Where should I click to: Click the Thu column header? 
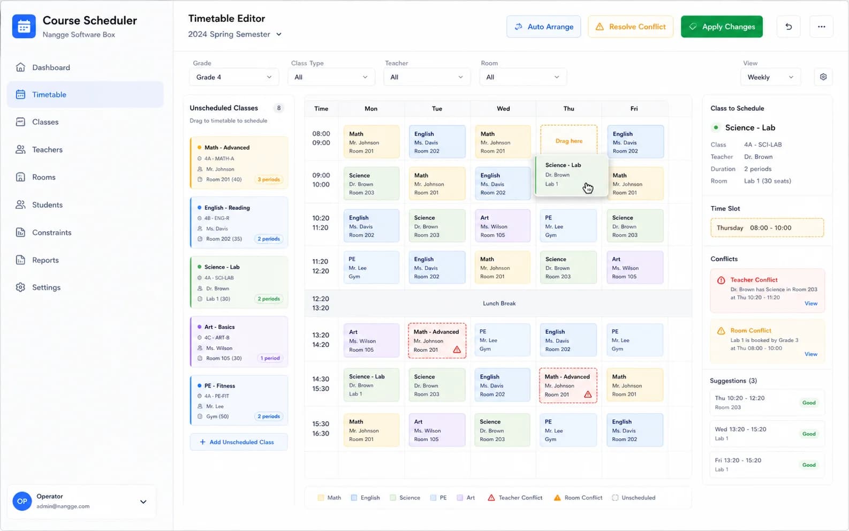point(568,109)
